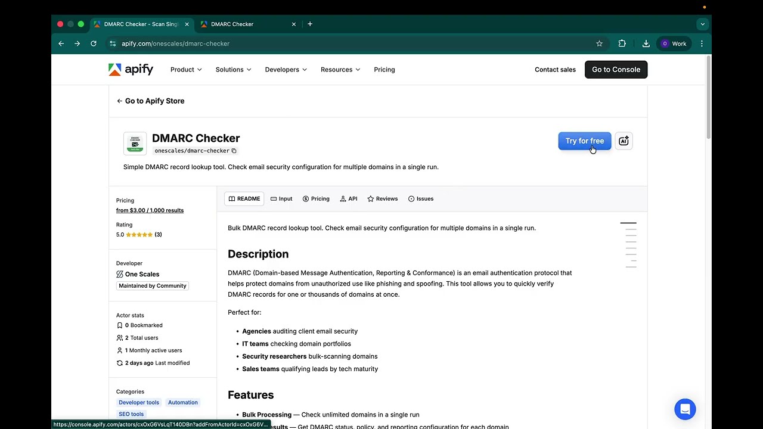
Task: Click the 1 Monthly active users stat
Action: (149, 350)
